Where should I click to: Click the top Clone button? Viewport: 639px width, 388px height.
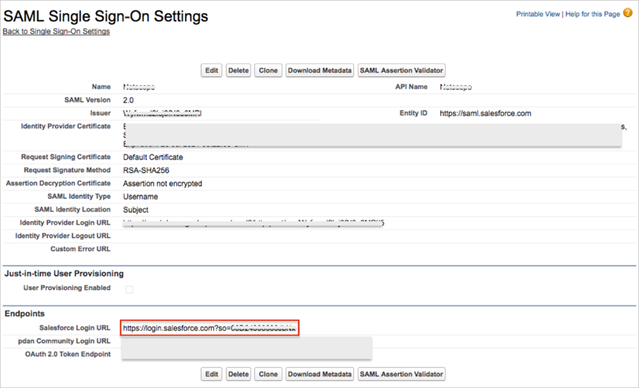[268, 70]
